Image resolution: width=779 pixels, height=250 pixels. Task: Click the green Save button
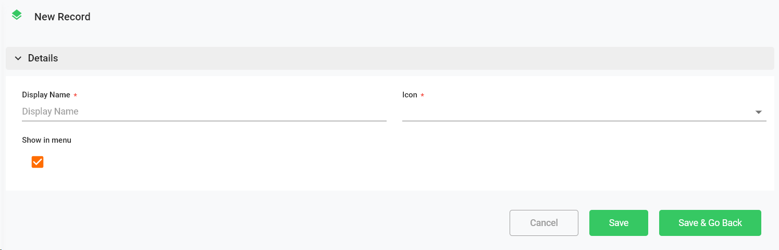point(619,223)
